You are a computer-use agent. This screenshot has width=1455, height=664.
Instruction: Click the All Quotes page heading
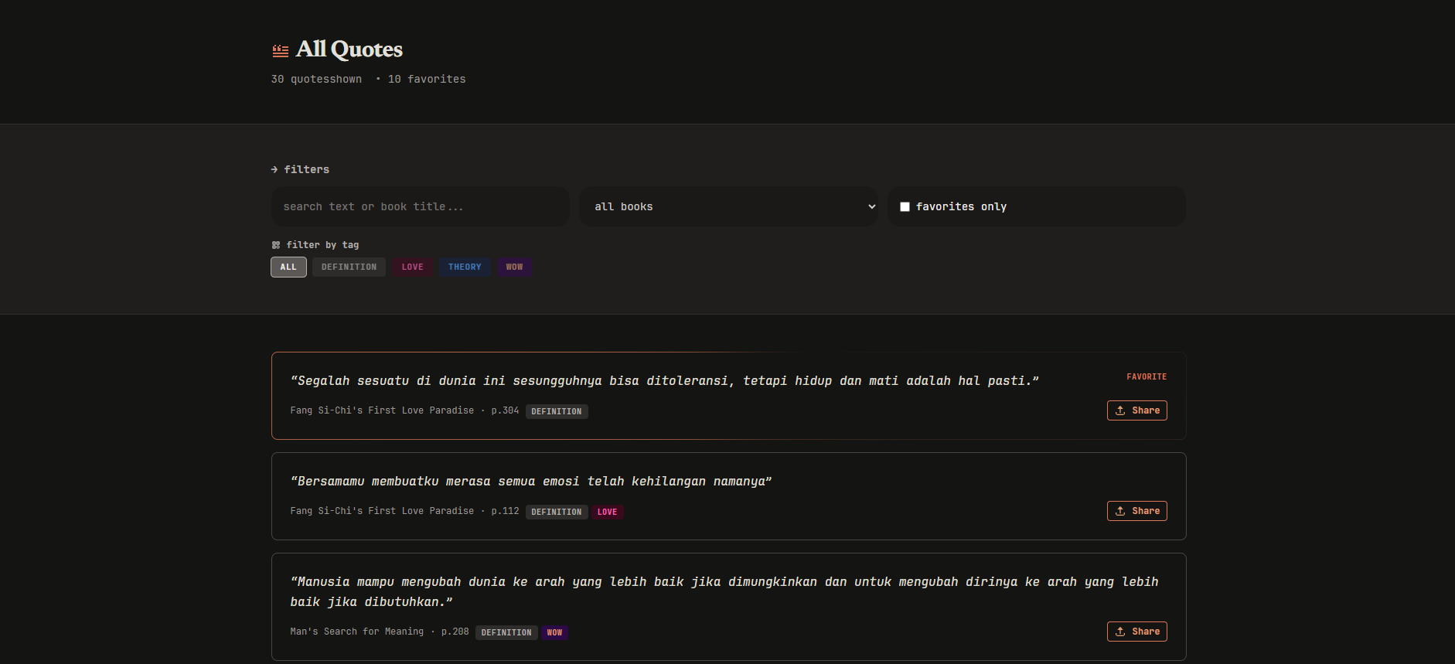point(349,49)
